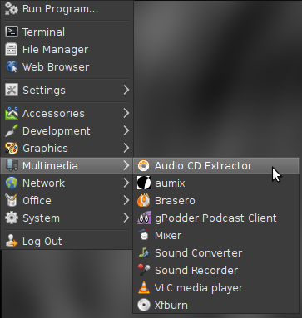
Task: Select the Network category label
Action: (44, 183)
